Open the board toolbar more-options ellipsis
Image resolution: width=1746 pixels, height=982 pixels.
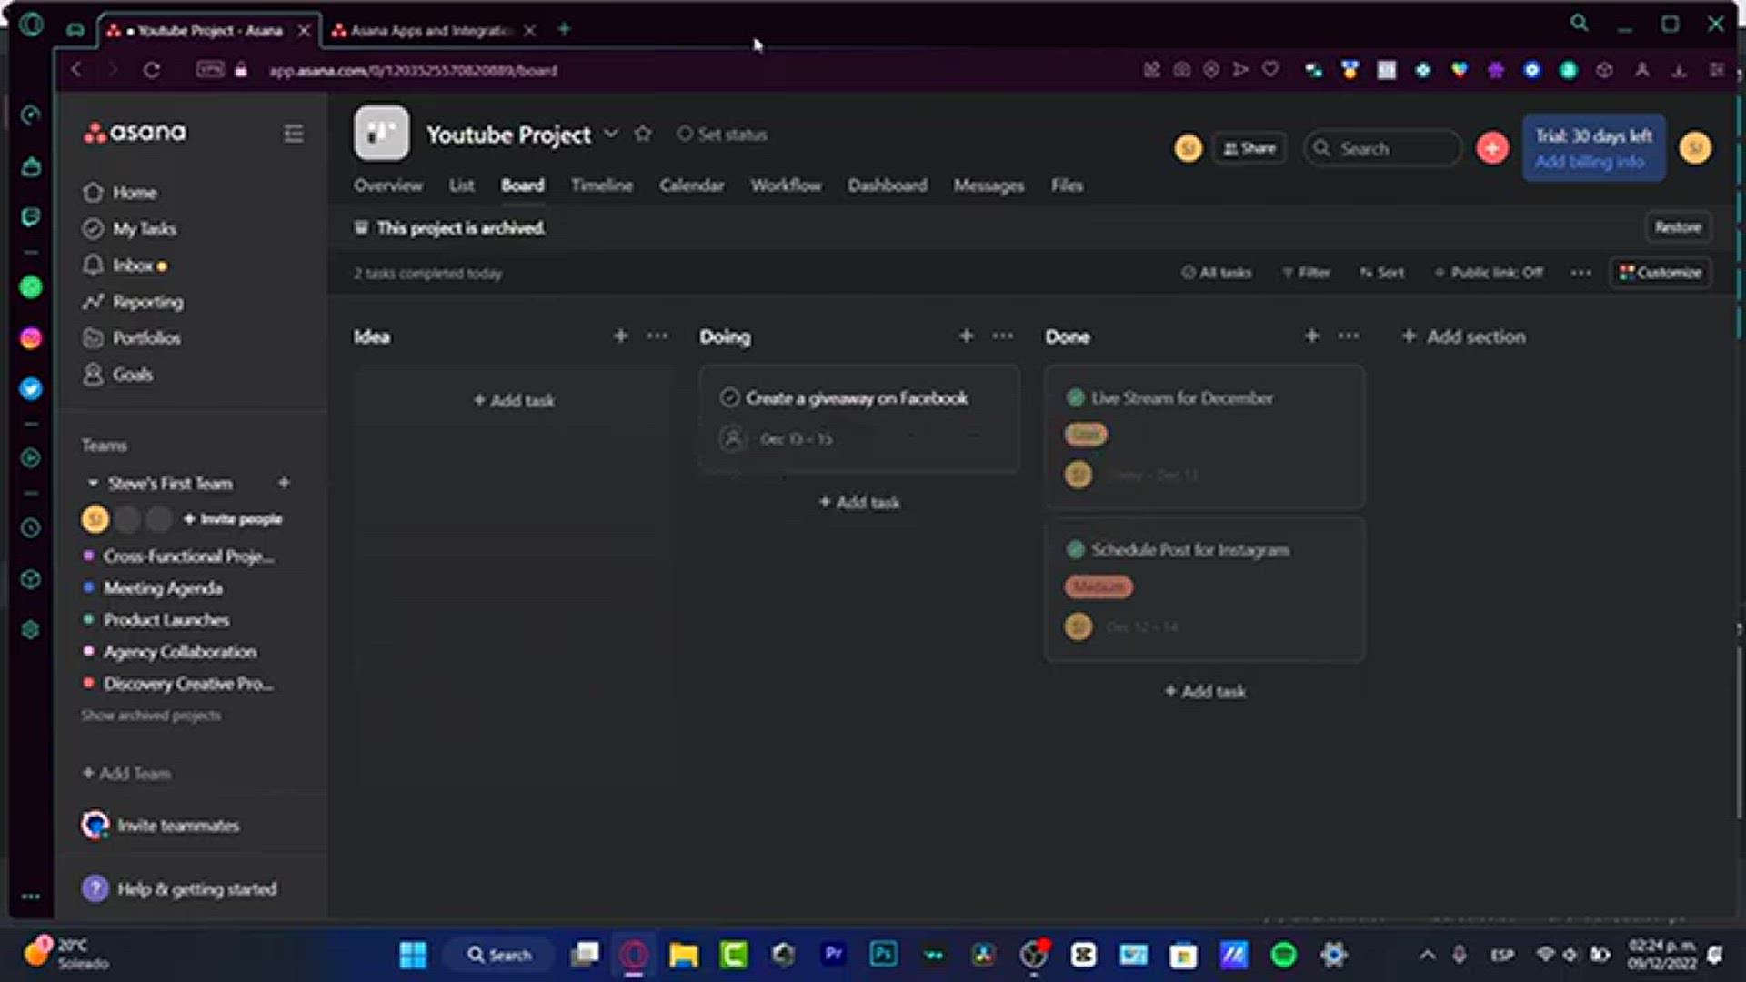(1580, 273)
